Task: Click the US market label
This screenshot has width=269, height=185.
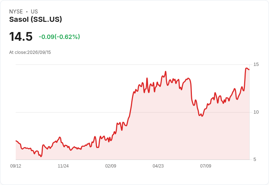Action: coord(34,12)
